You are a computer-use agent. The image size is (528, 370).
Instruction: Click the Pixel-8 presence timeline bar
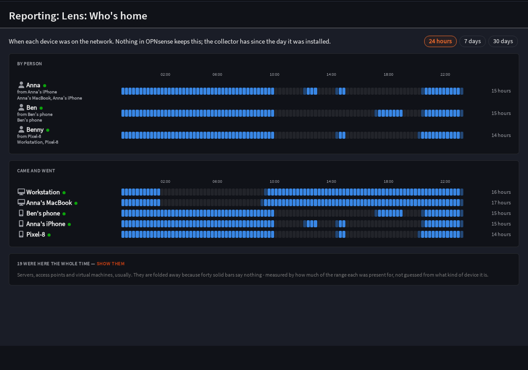[293, 234]
